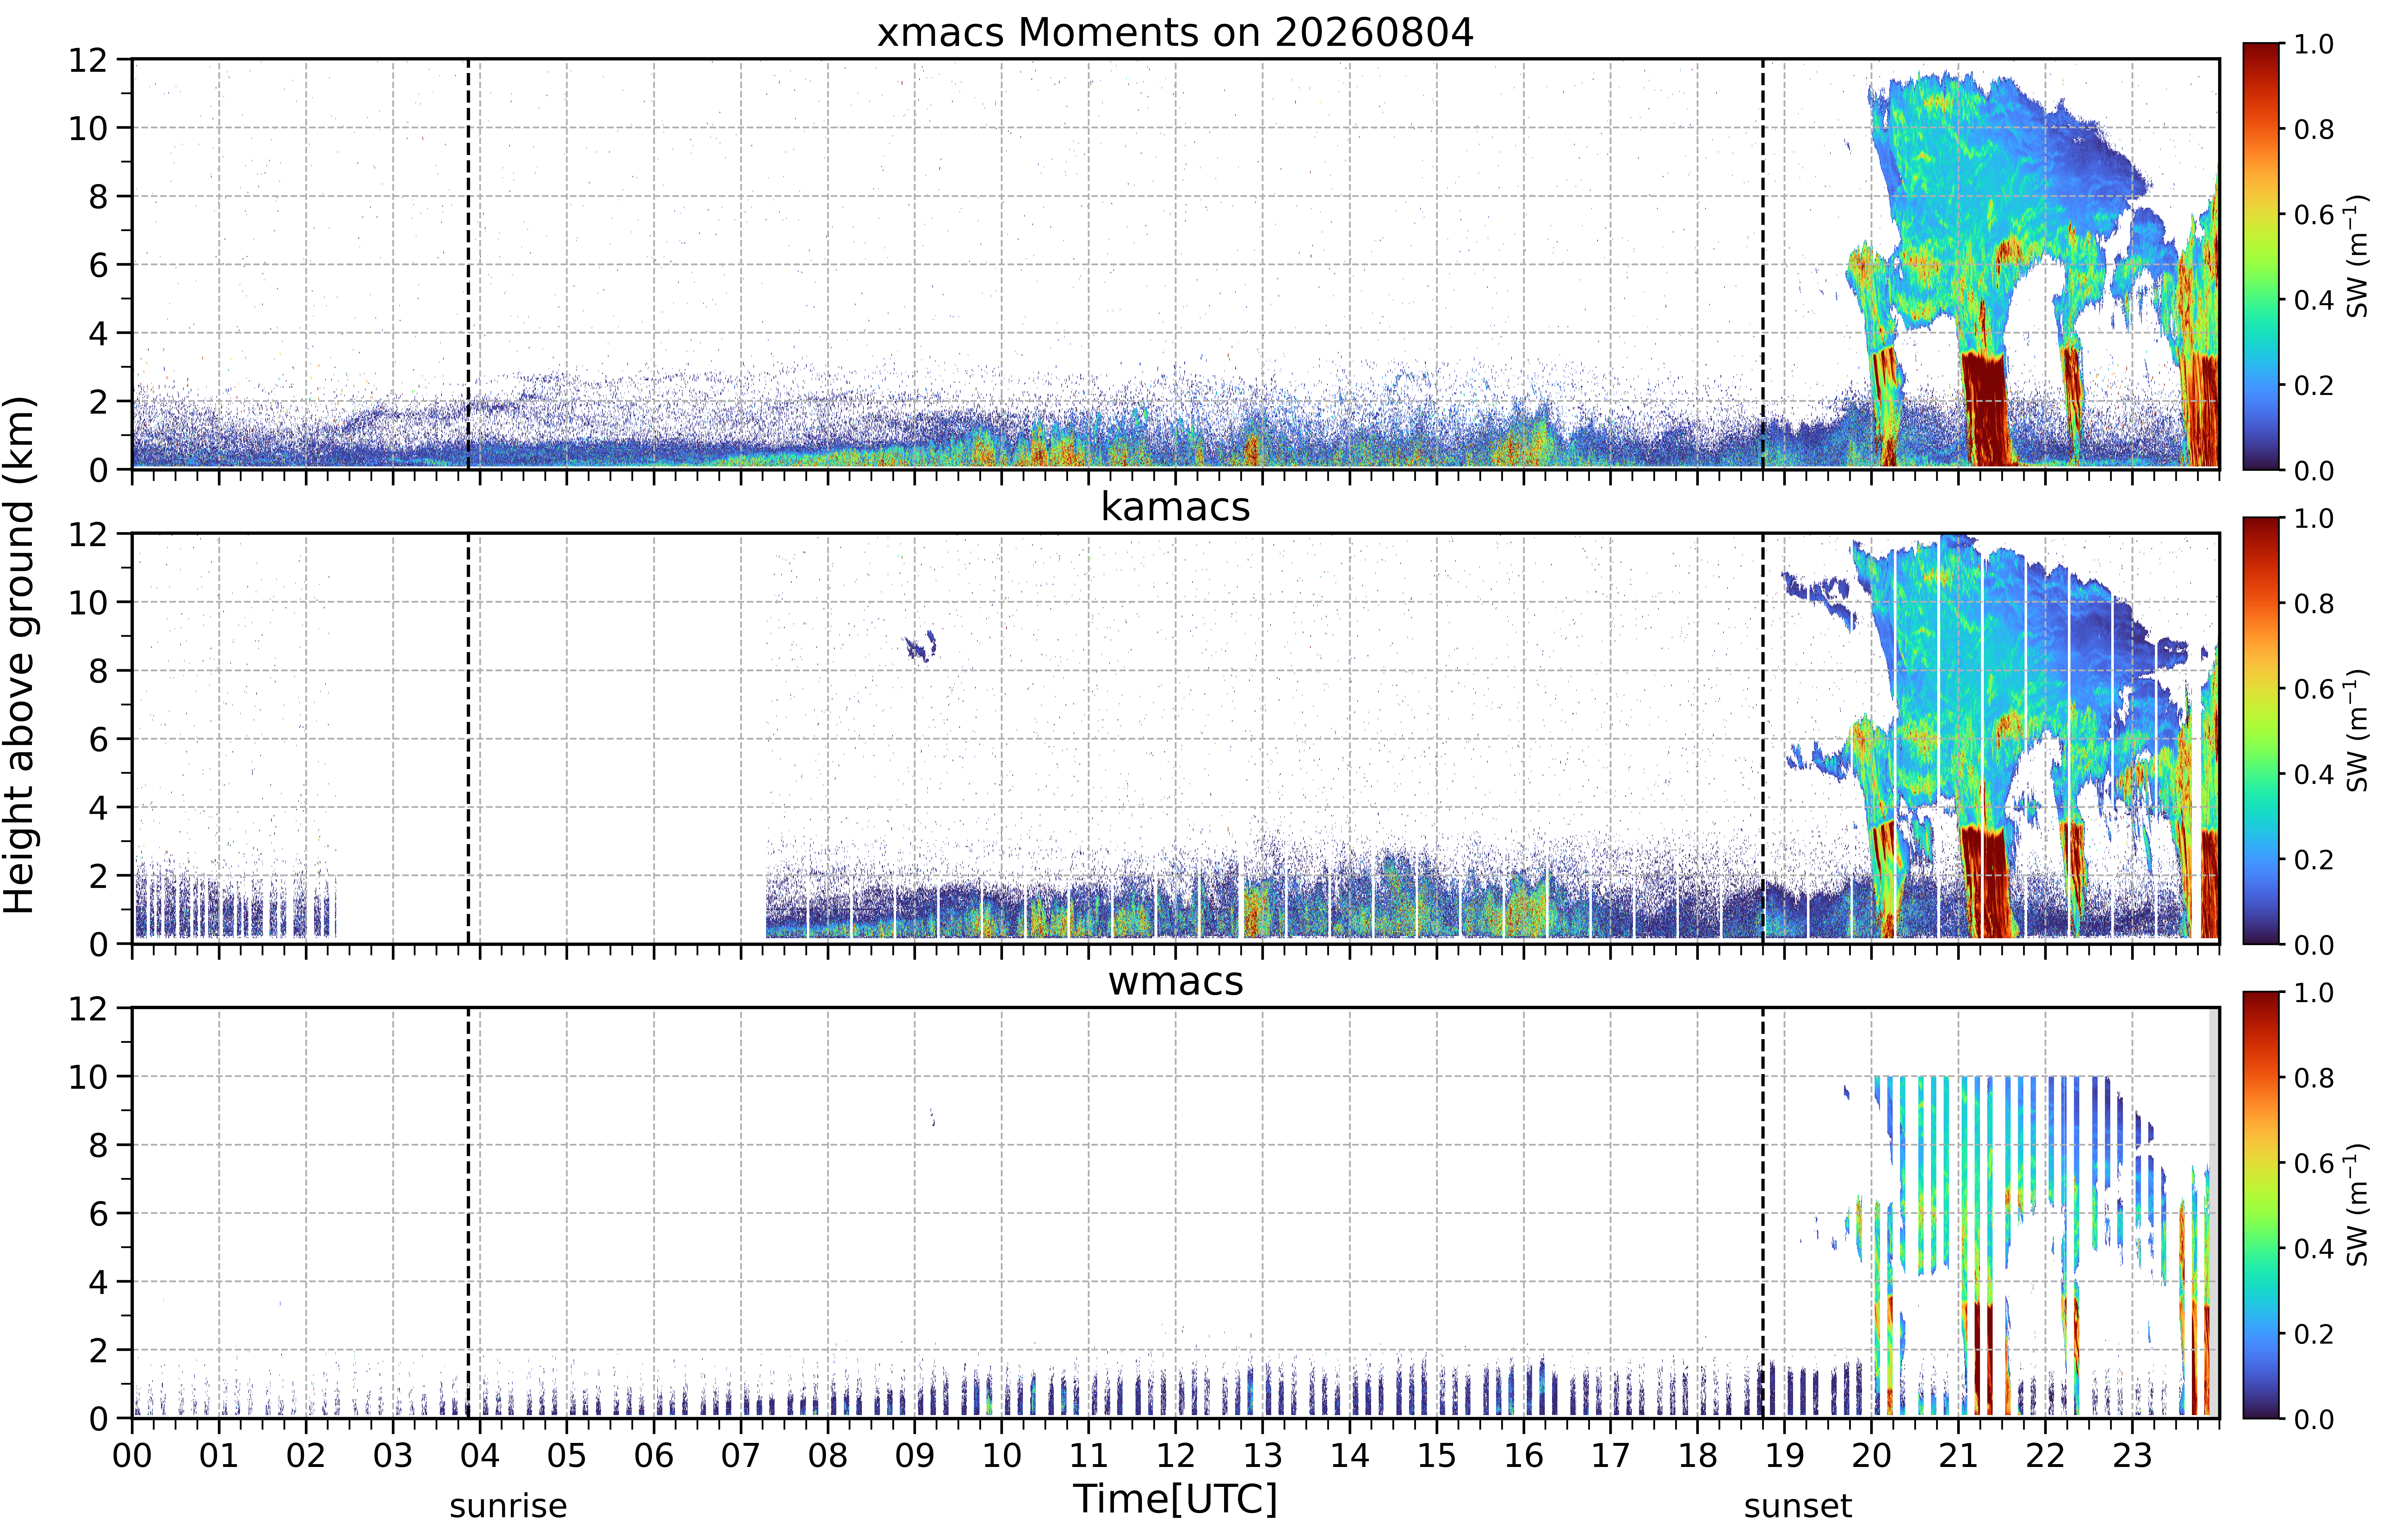The height and width of the screenshot is (1540, 2388).
Task: Click the 00 hour tick label
Action: (132, 1455)
